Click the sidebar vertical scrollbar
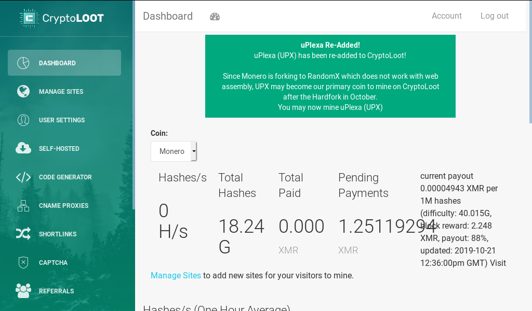Screen dimensions: 532x311 [x=134, y=105]
